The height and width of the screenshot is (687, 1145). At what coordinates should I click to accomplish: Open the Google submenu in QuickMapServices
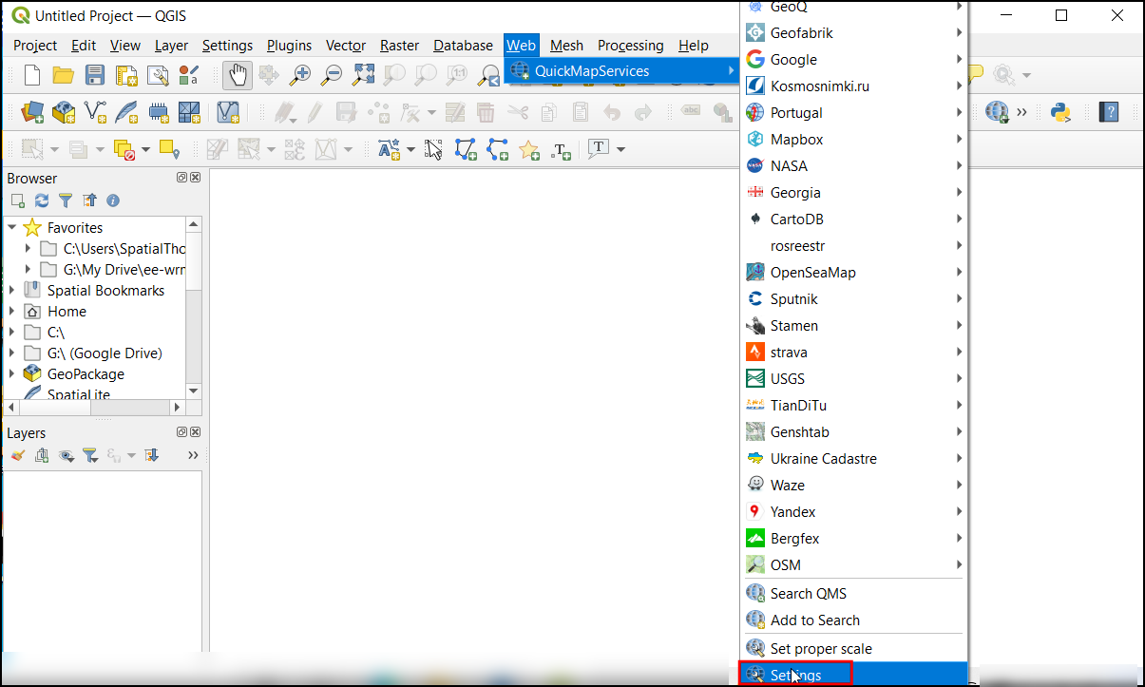point(854,59)
